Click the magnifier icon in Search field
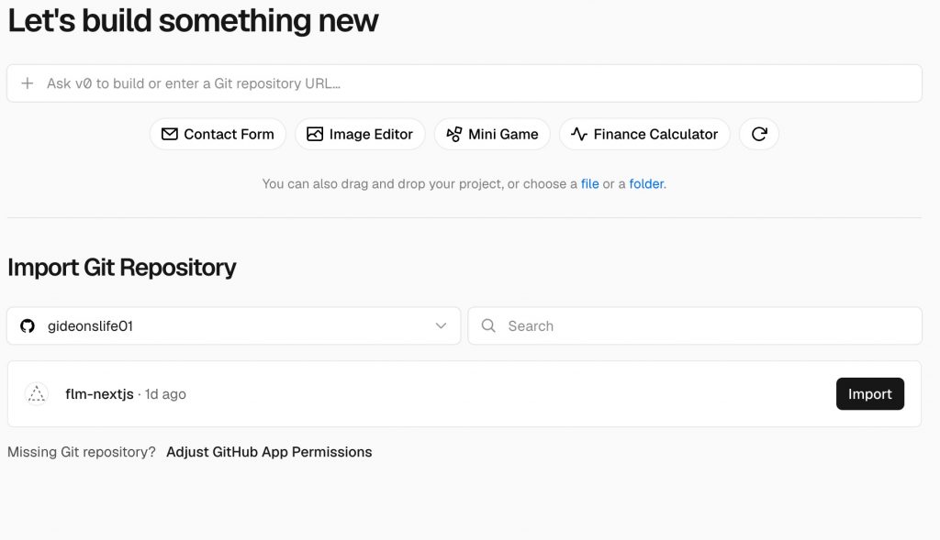Screen dimensions: 940x540 click(488, 325)
